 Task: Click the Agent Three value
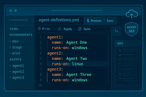(79, 75)
